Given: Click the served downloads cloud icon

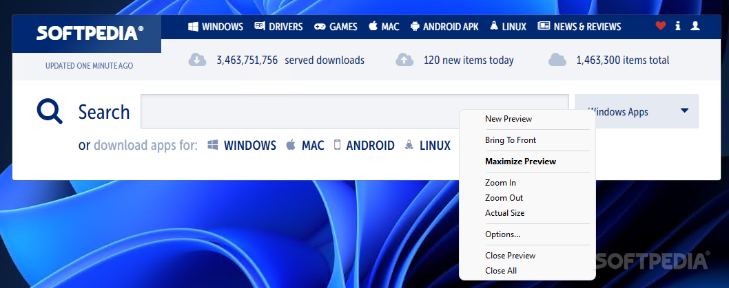Looking at the screenshot, I should (x=197, y=60).
